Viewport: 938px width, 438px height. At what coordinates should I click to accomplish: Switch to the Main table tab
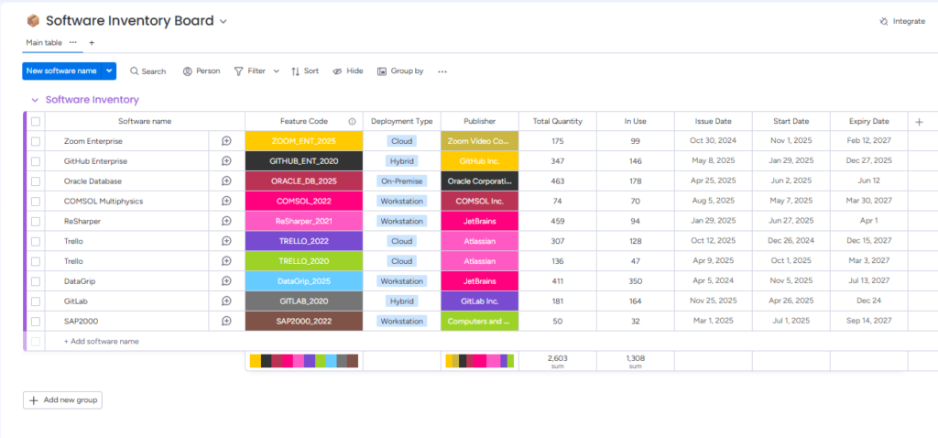click(43, 42)
